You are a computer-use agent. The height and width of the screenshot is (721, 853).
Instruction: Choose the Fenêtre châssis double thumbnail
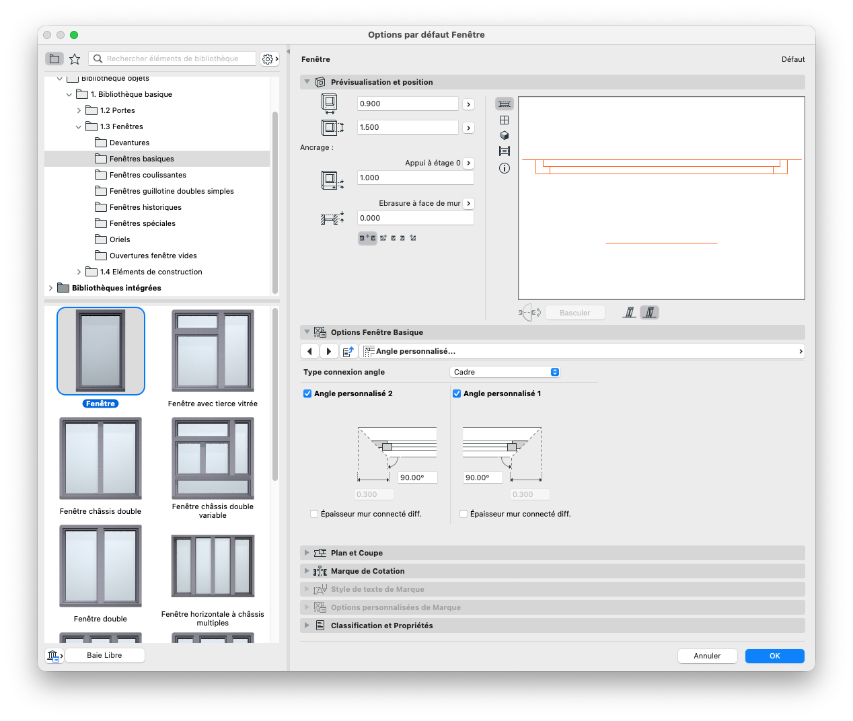(x=100, y=459)
